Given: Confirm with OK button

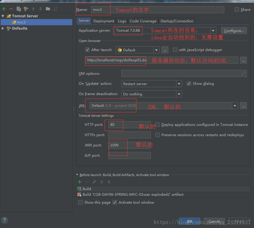Looking at the screenshot, I should tap(190, 221).
